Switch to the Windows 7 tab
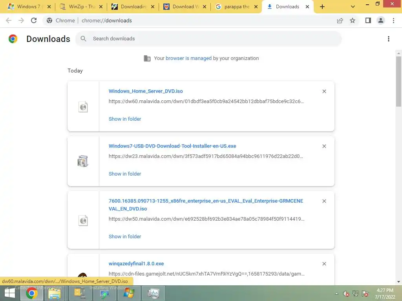 pos(28,7)
